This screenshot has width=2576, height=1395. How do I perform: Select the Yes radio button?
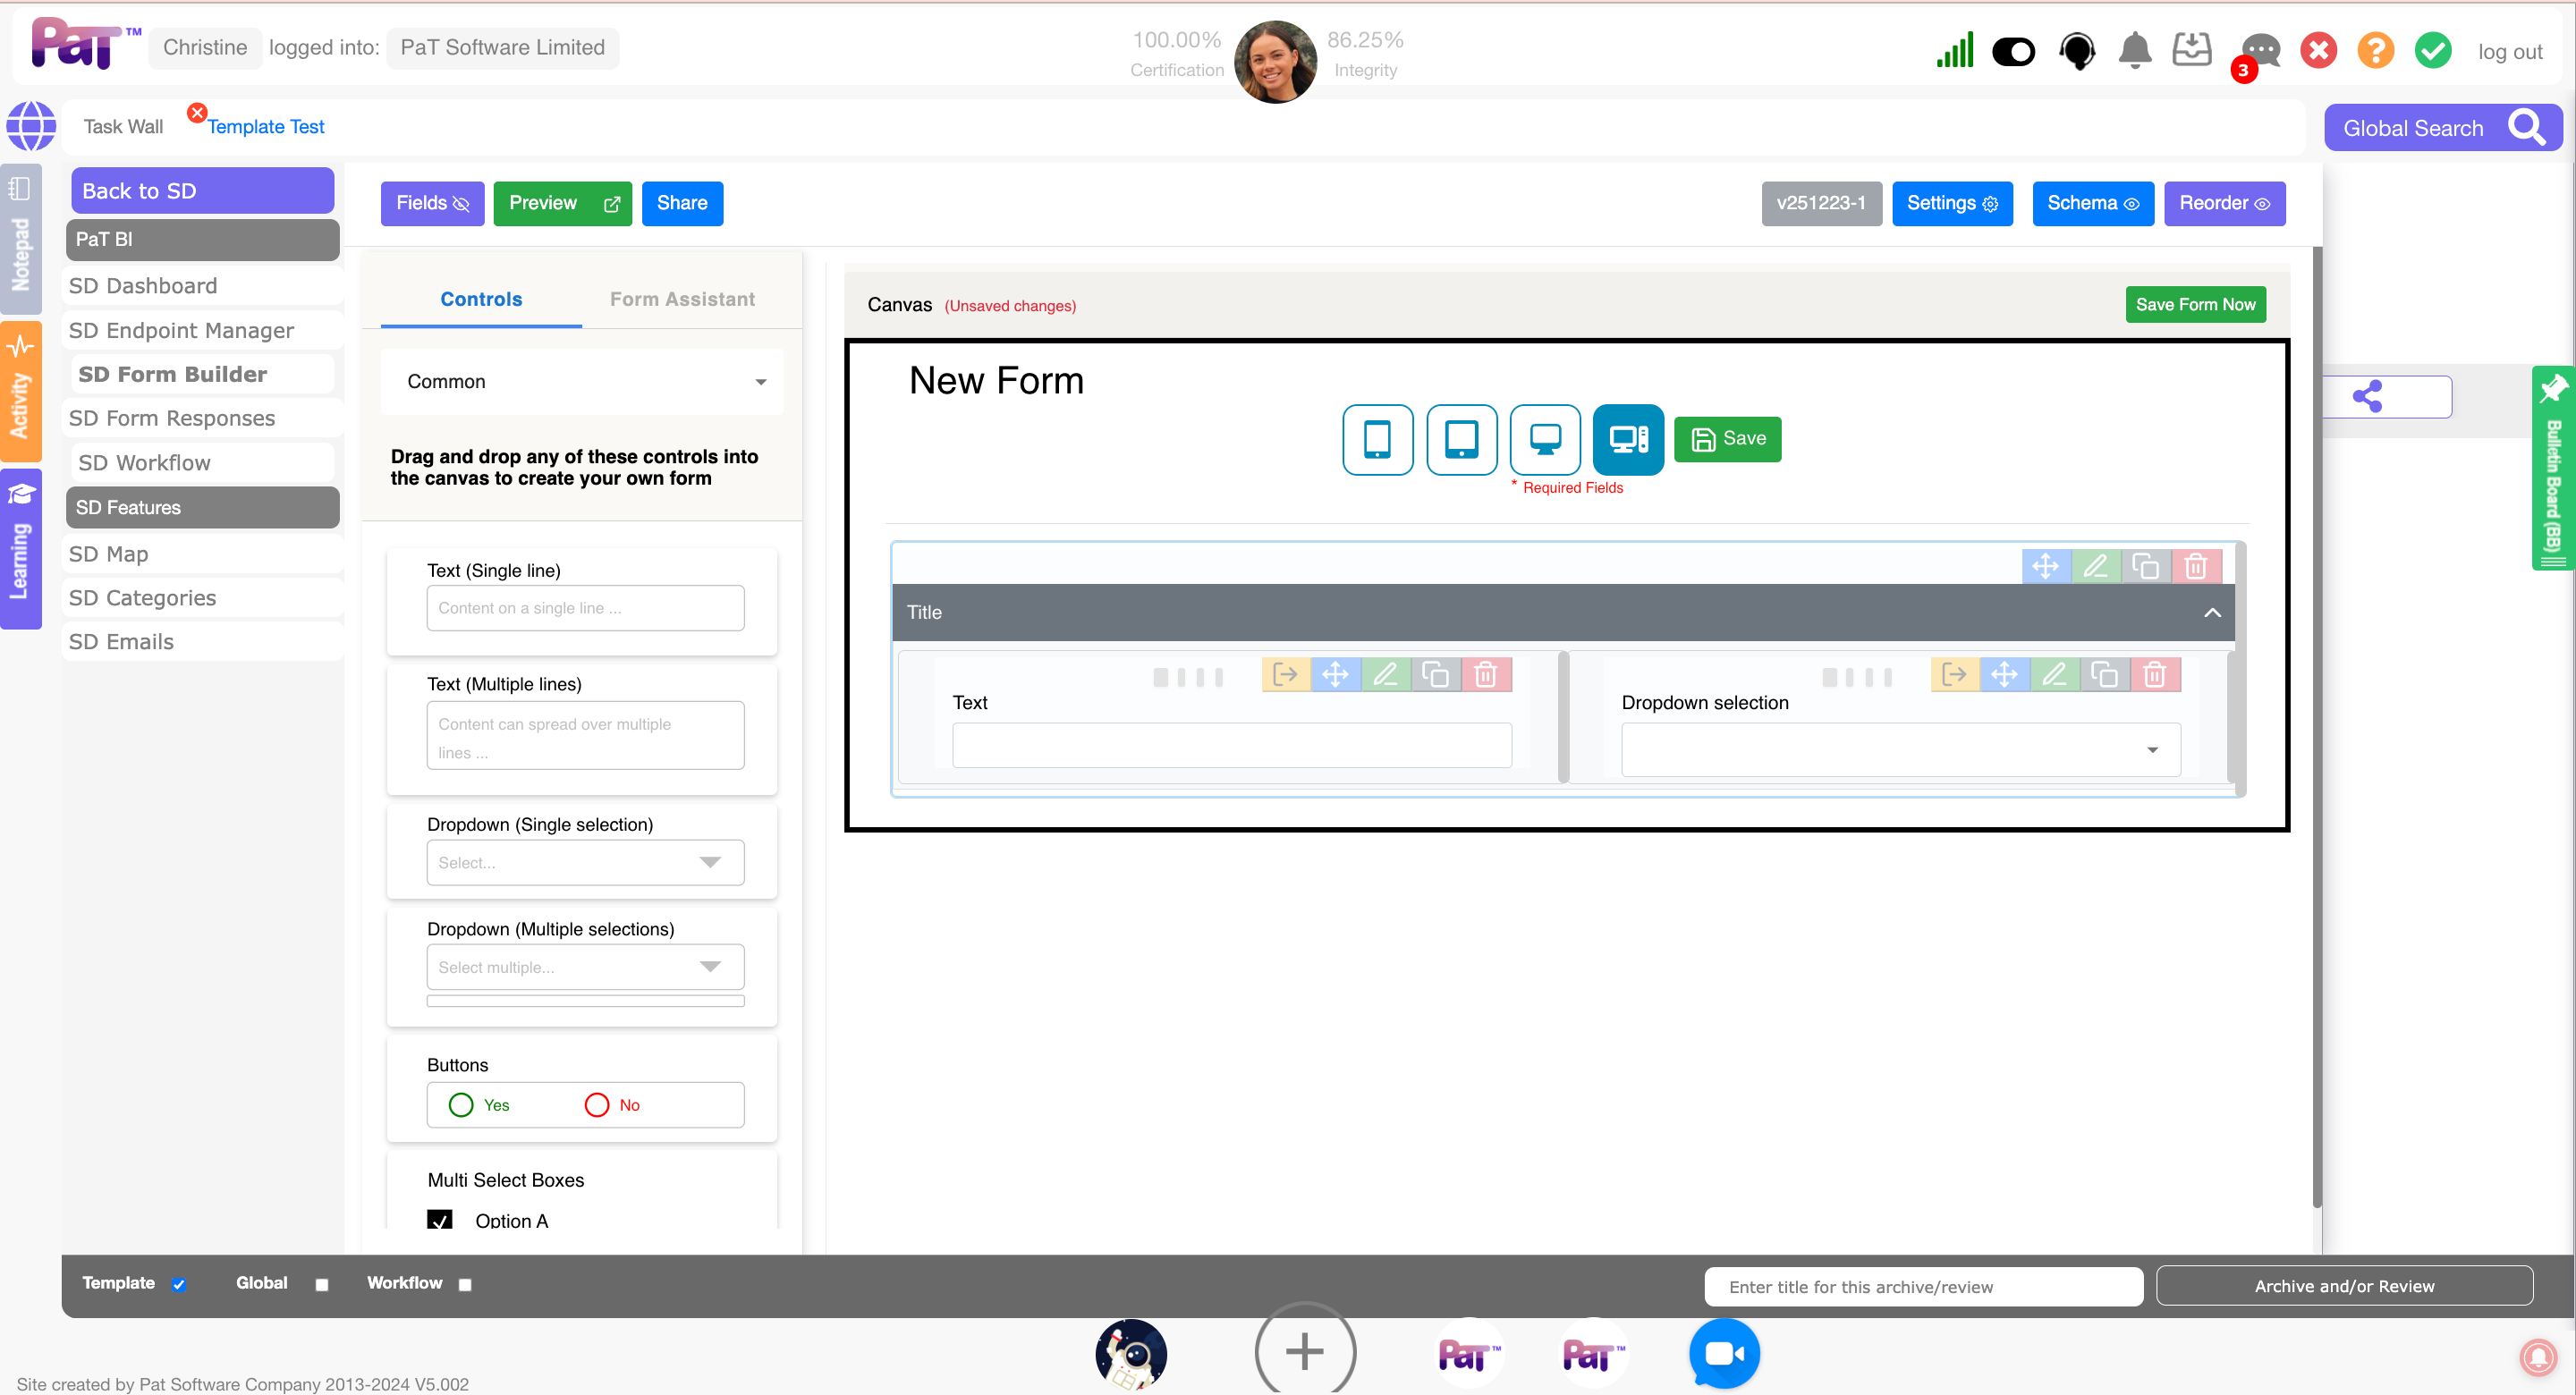(461, 1105)
